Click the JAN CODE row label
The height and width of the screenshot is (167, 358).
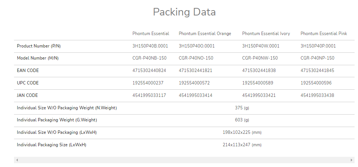click(x=27, y=95)
